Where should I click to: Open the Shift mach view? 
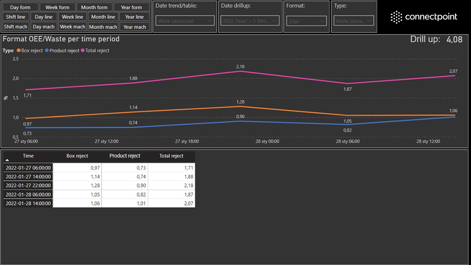16,27
